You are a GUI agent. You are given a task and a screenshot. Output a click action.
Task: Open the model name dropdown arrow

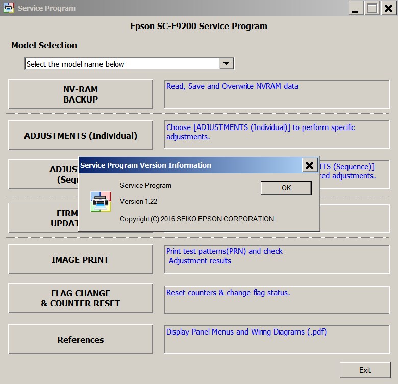tap(227, 64)
